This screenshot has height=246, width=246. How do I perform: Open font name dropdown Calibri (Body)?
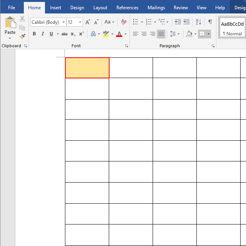[63, 22]
